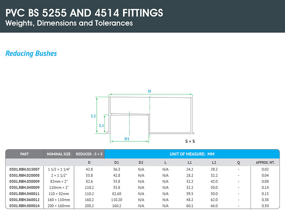Click the approximate weight 0.15

265,194
